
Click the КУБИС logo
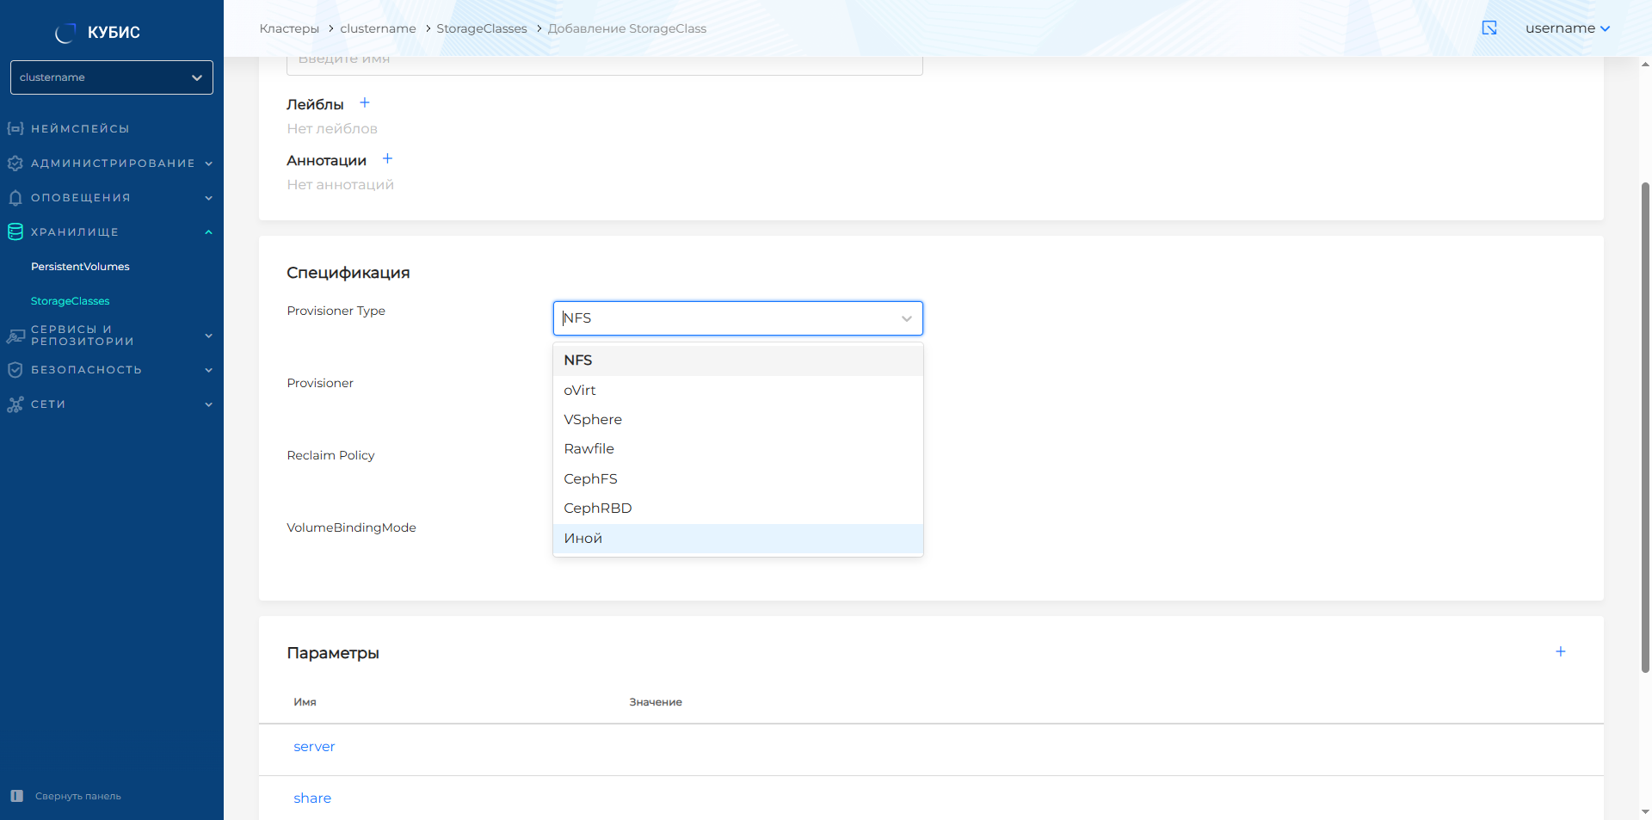98,33
